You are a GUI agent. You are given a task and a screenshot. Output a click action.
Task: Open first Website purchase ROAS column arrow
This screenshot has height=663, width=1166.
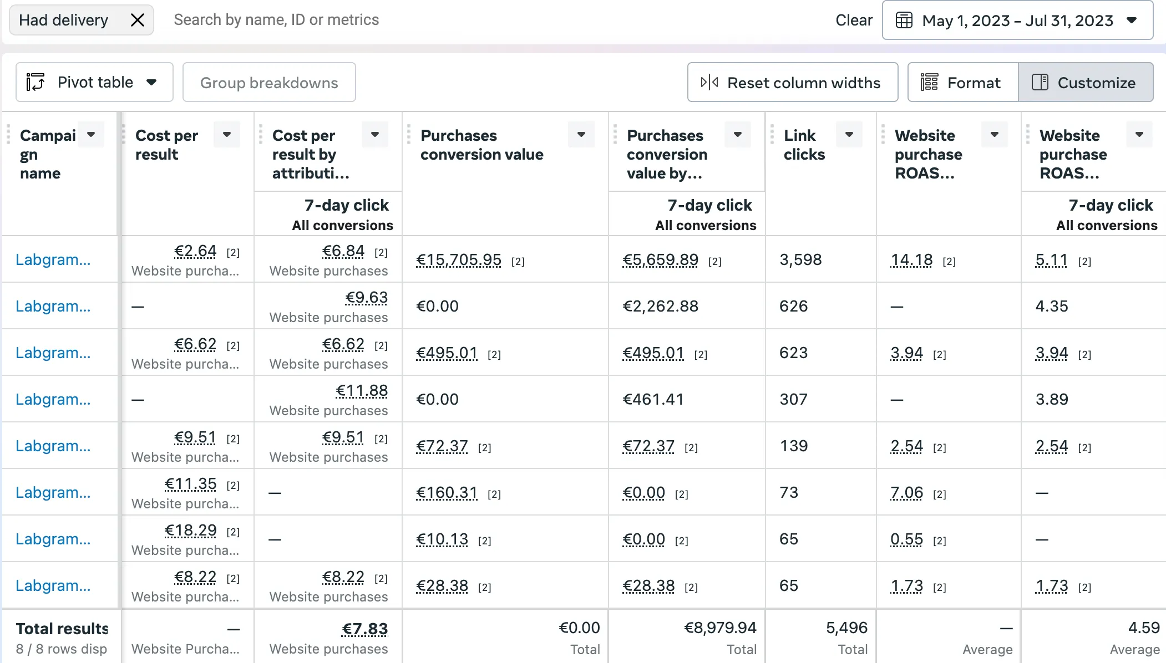995,135
